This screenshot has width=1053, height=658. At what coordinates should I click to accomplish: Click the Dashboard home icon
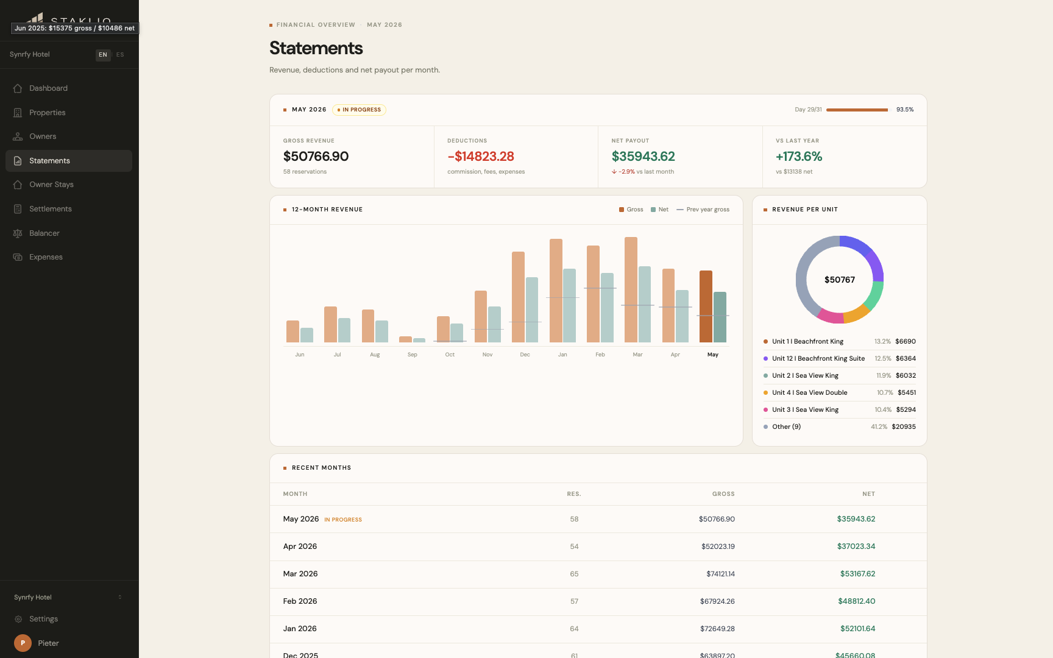[x=18, y=88]
